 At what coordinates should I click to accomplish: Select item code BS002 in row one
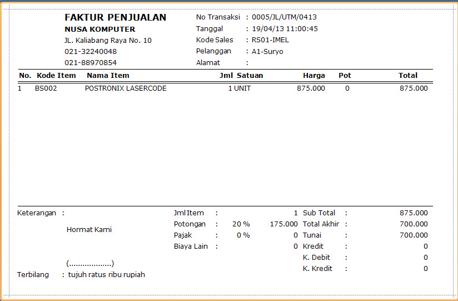46,88
